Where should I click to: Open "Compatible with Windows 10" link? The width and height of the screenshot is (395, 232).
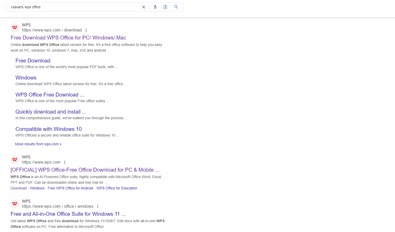click(48, 129)
